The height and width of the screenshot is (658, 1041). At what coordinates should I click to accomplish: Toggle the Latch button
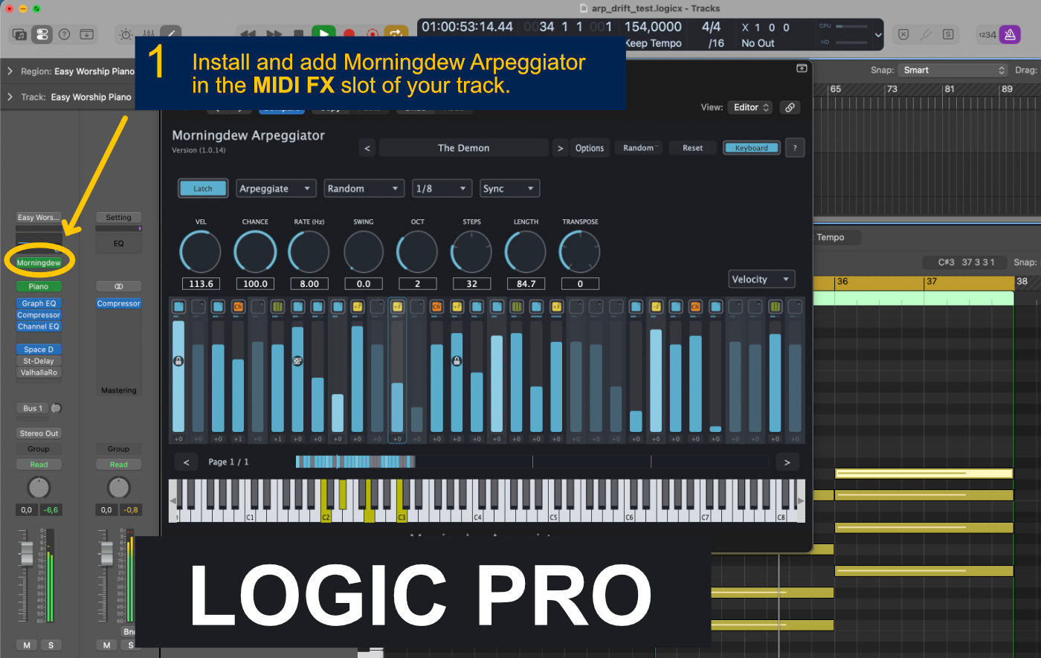(203, 189)
